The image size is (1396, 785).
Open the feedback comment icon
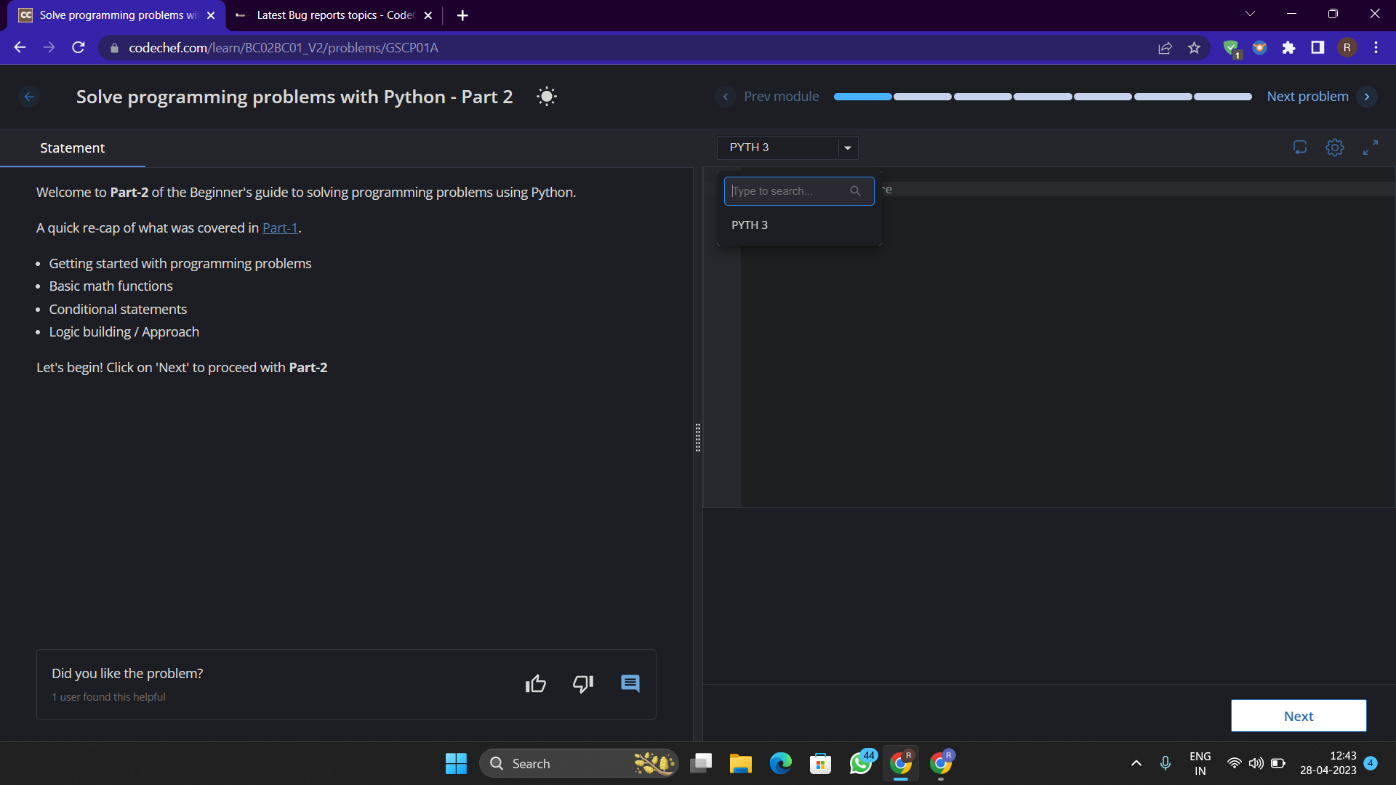tap(630, 684)
